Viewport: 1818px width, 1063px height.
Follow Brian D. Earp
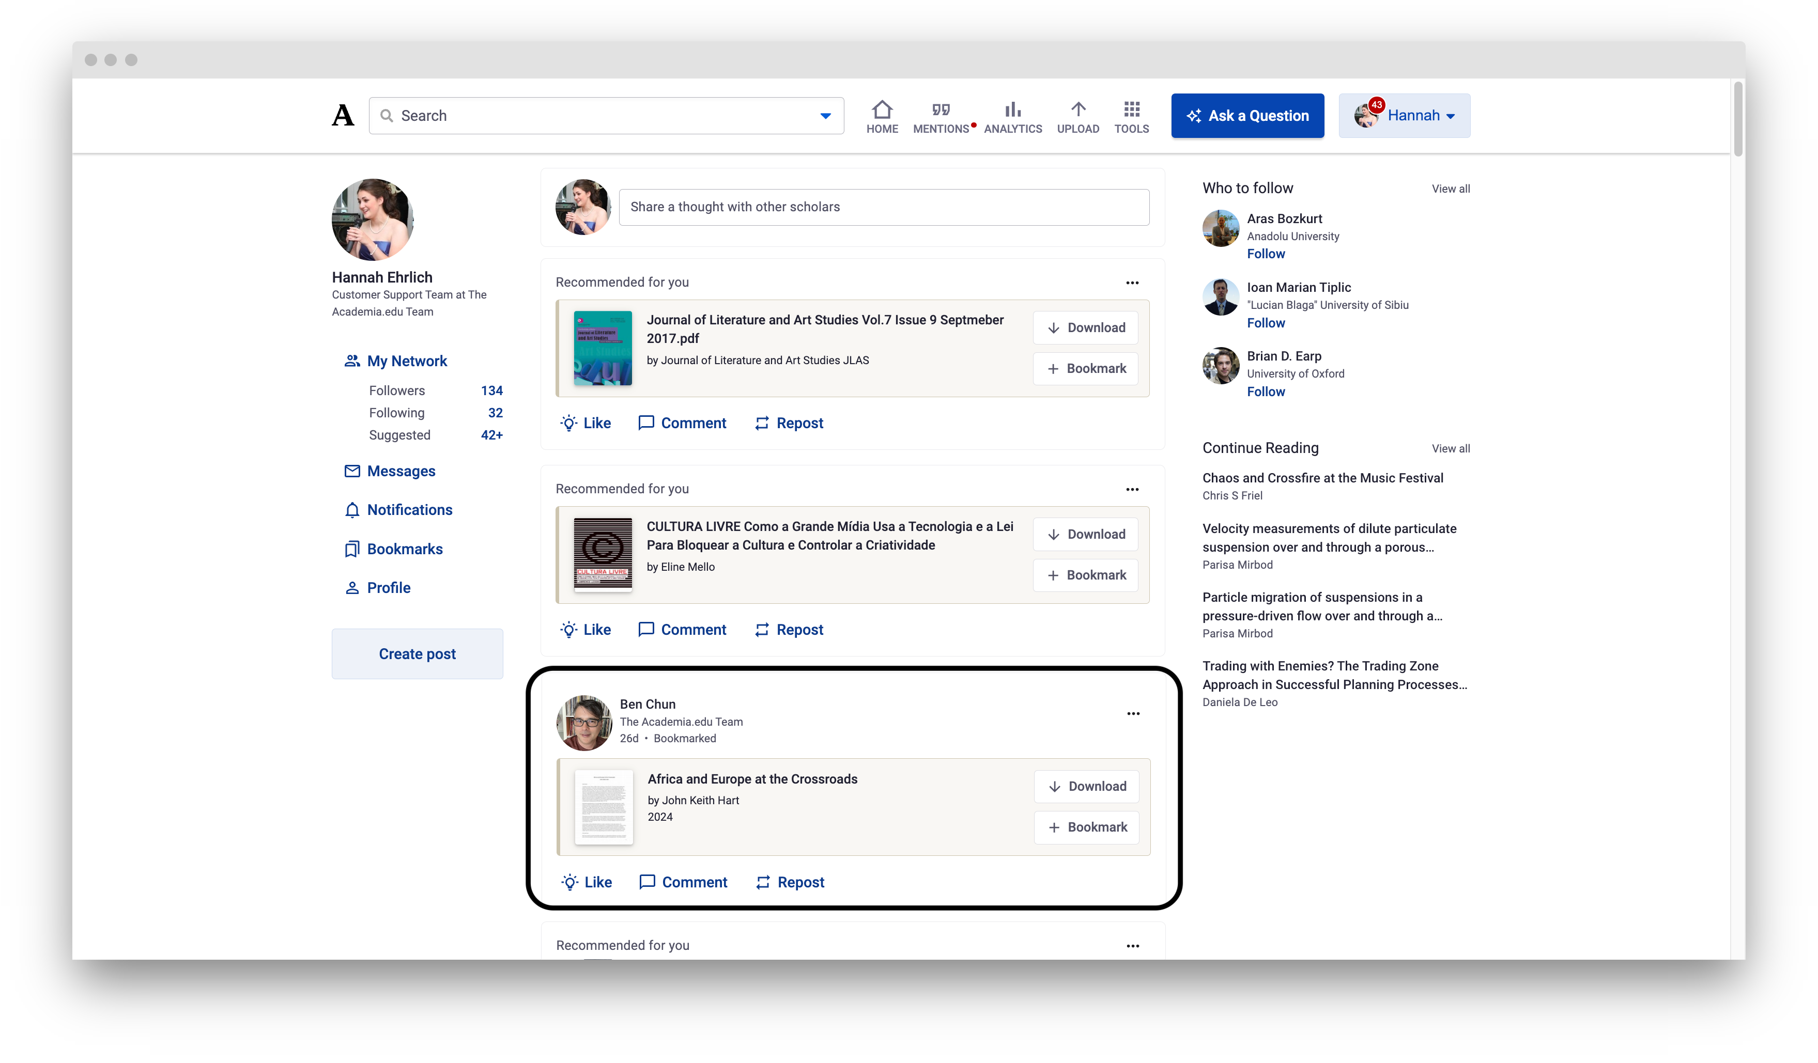1266,392
